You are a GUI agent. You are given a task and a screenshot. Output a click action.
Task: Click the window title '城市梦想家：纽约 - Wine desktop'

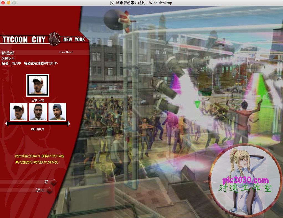click(x=144, y=3)
